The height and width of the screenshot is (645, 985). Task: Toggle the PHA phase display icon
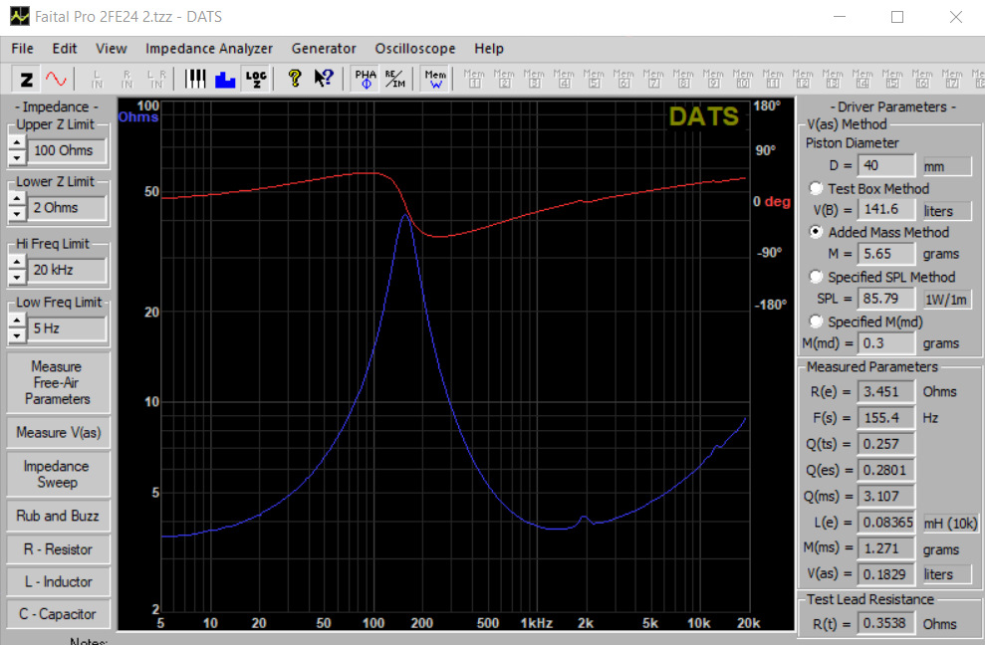(366, 80)
